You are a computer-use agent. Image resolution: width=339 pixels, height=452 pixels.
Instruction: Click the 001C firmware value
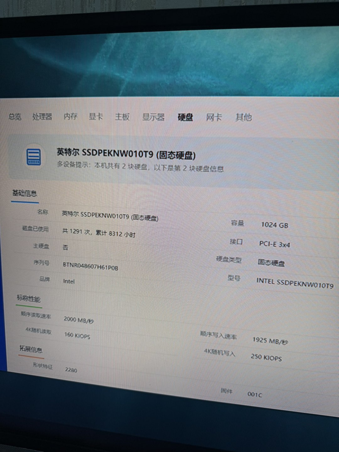pos(254,394)
